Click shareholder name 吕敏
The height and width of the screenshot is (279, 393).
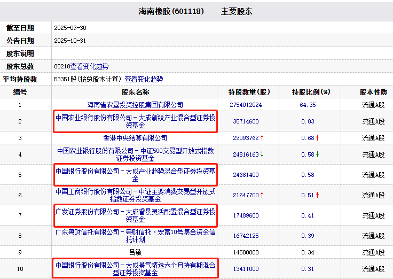tap(135, 252)
